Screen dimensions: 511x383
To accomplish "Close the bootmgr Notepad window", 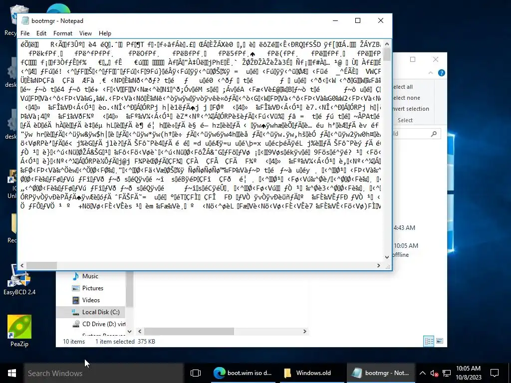I will click(381, 20).
